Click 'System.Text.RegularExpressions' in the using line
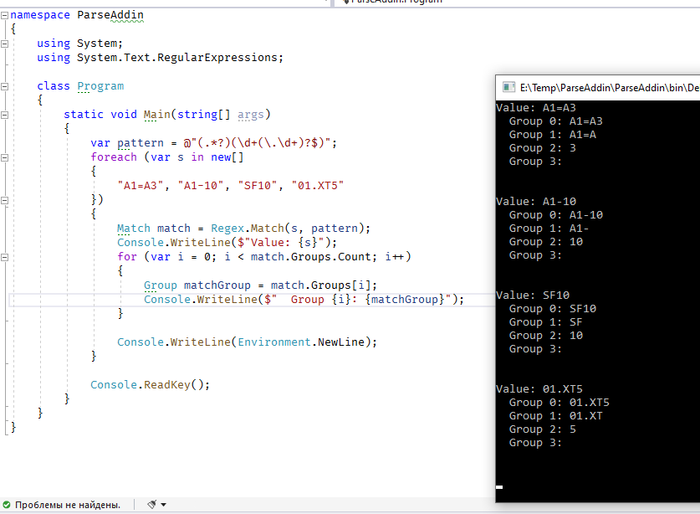The width and height of the screenshot is (700, 514). (176, 58)
